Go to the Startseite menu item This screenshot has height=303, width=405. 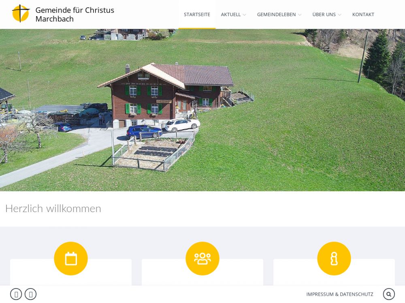197,15
